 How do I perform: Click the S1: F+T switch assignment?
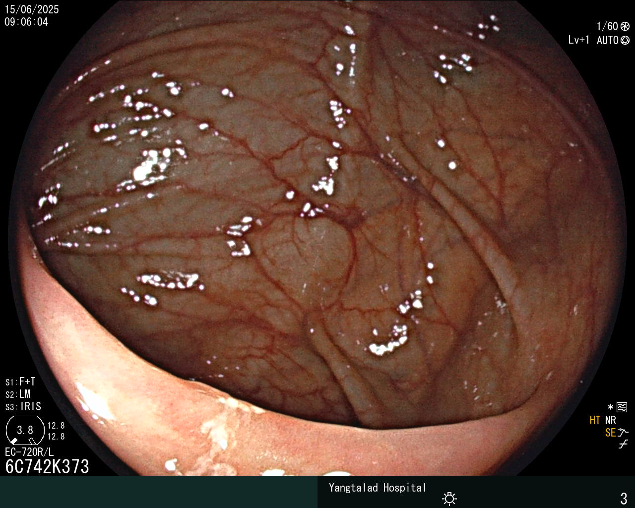point(20,382)
